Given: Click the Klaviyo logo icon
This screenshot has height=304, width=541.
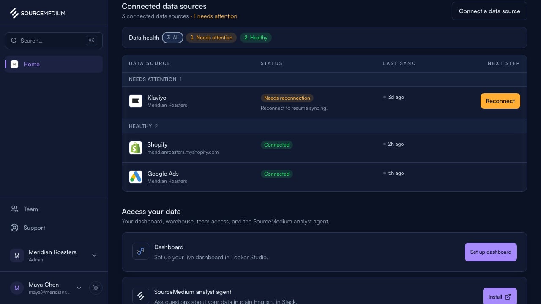Looking at the screenshot, I should 136,101.
